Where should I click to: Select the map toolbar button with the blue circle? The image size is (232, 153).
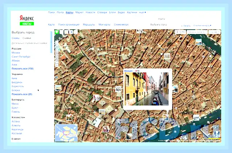click(x=72, y=32)
